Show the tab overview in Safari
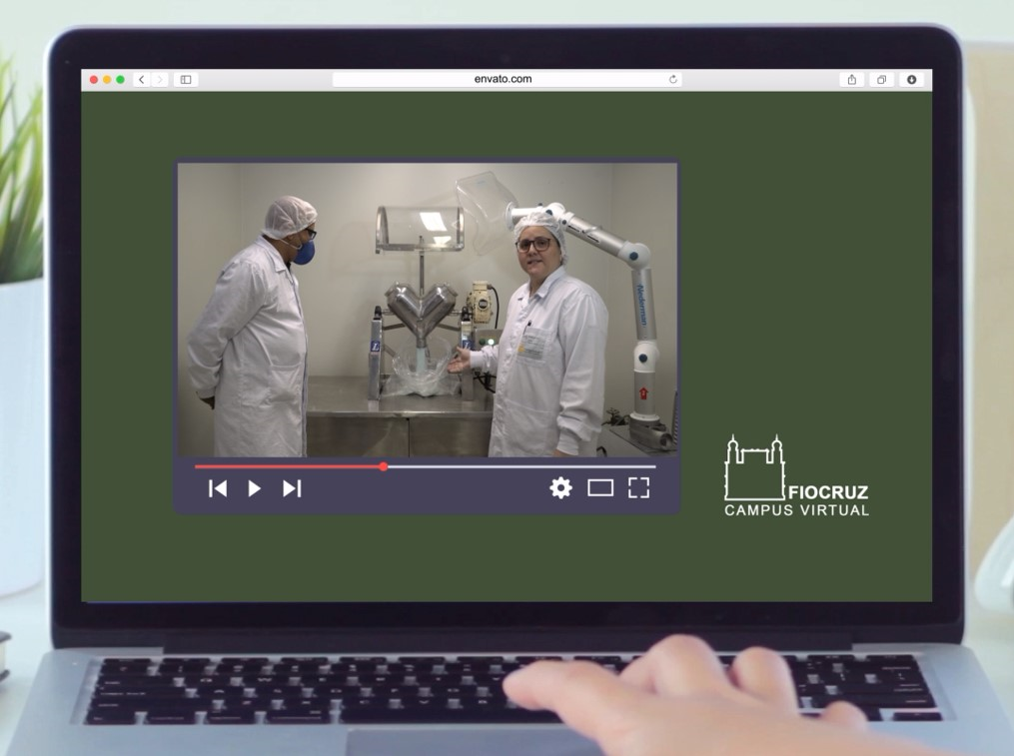The width and height of the screenshot is (1014, 756). tap(881, 80)
